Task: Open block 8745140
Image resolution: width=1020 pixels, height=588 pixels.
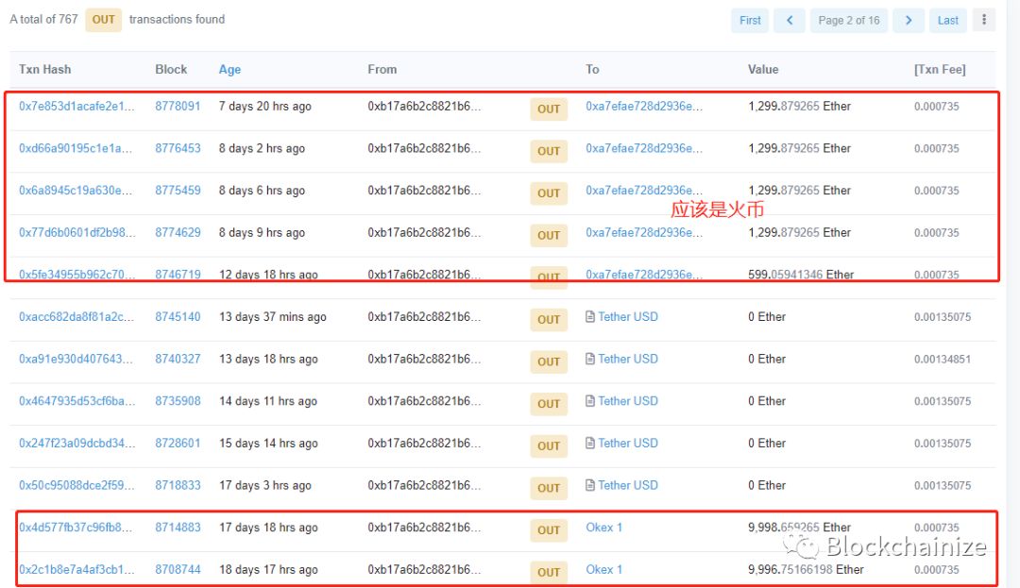Action: (x=178, y=317)
